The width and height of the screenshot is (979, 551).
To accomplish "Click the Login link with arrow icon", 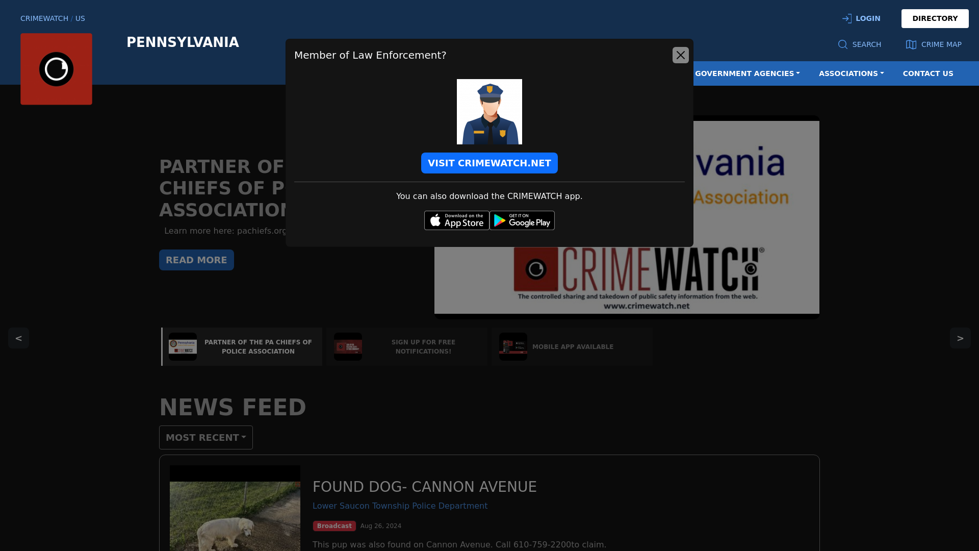I will (x=861, y=18).
